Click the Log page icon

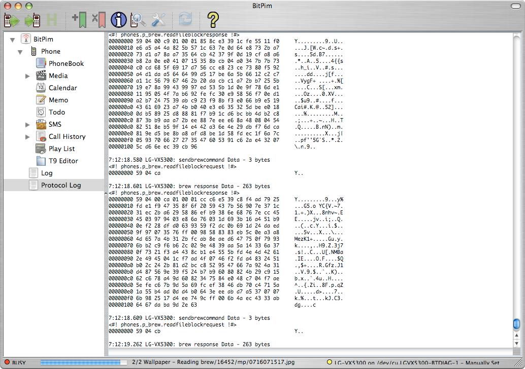click(x=34, y=173)
